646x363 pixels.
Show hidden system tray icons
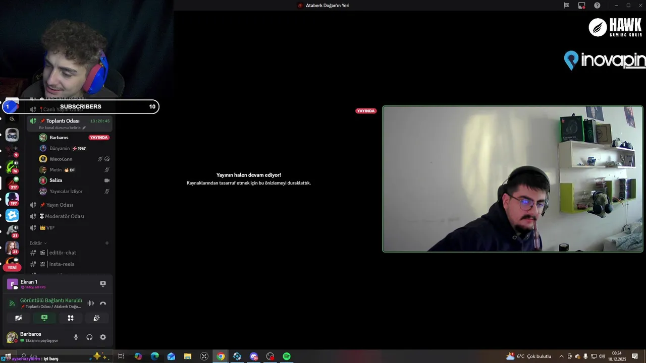[561, 356]
